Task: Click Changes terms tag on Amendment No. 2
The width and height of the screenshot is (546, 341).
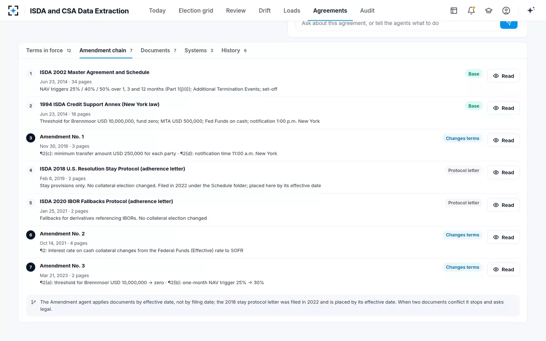Action: (463, 235)
